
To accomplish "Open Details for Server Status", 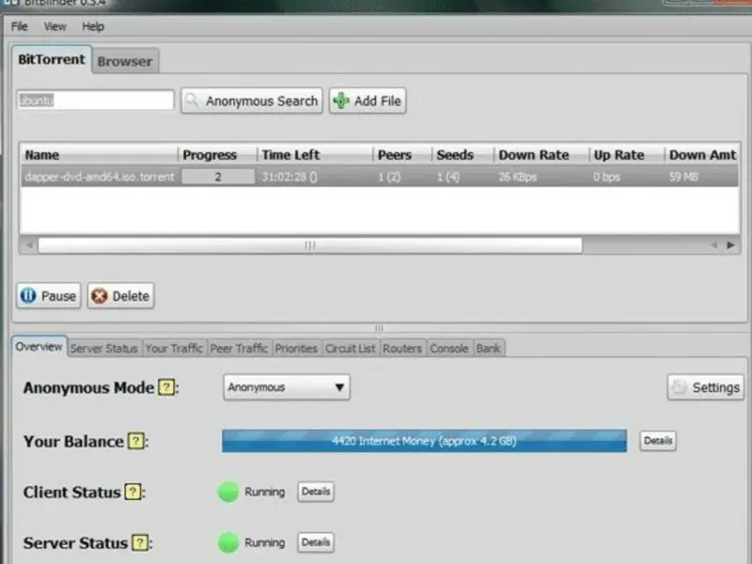I will point(316,542).
